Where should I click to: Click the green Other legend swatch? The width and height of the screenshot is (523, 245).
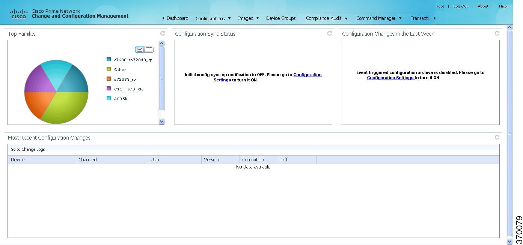pos(109,69)
